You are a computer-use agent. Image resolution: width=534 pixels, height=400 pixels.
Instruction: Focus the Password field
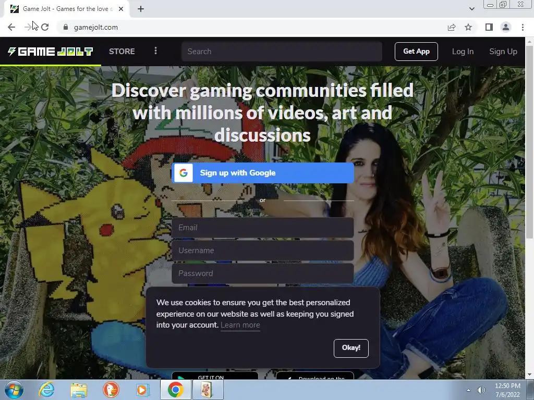263,273
